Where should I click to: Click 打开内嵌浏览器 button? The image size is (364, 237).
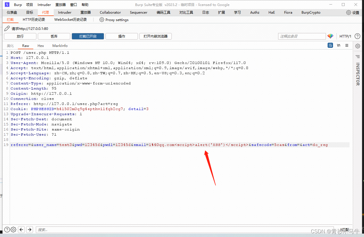156,36
